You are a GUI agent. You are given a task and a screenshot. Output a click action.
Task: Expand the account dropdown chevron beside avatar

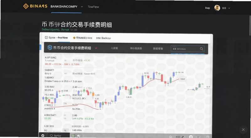pyautogui.click(x=229, y=8)
